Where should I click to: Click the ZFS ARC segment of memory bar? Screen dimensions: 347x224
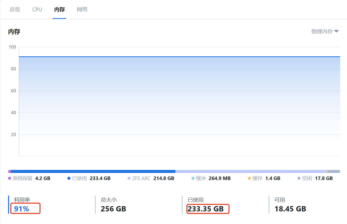coord(251,171)
